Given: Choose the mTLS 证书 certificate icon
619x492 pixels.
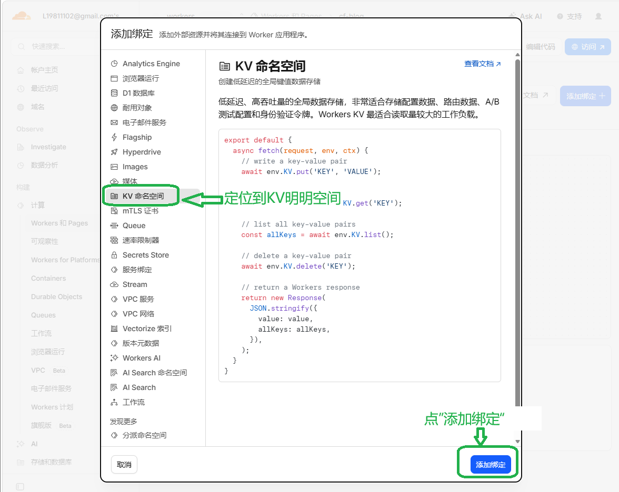Looking at the screenshot, I should 114,211.
